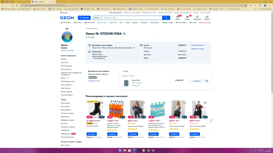Add the 21 490 ₽ boots to cart
Screen dimensions: 273x153
[92, 134]
